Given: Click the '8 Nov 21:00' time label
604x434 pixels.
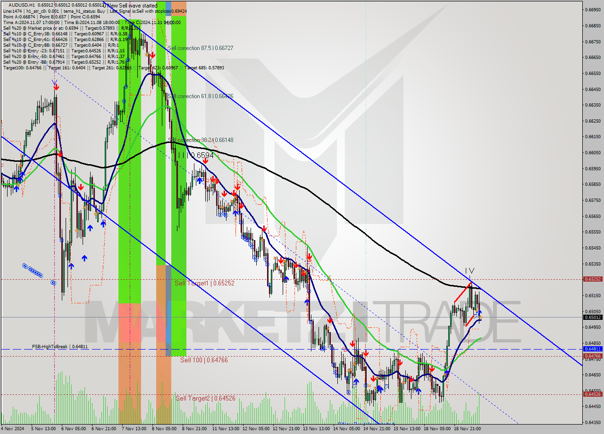Looking at the screenshot, I should tap(195, 429).
